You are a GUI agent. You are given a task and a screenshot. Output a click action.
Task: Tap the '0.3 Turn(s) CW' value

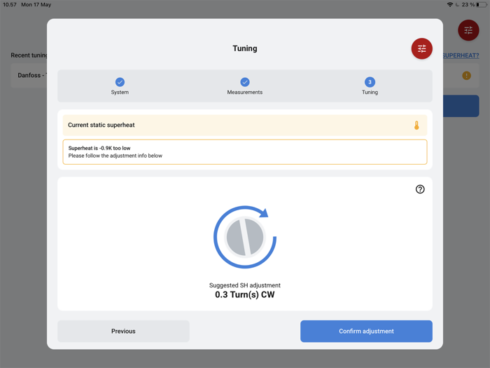pyautogui.click(x=245, y=294)
